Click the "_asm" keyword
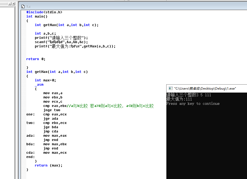Viewport: 247px width, 179px height. click(x=39, y=85)
